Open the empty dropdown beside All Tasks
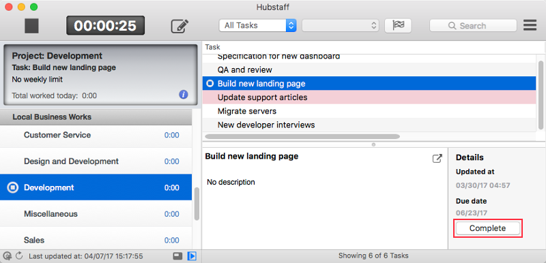The height and width of the screenshot is (263, 546). point(340,25)
